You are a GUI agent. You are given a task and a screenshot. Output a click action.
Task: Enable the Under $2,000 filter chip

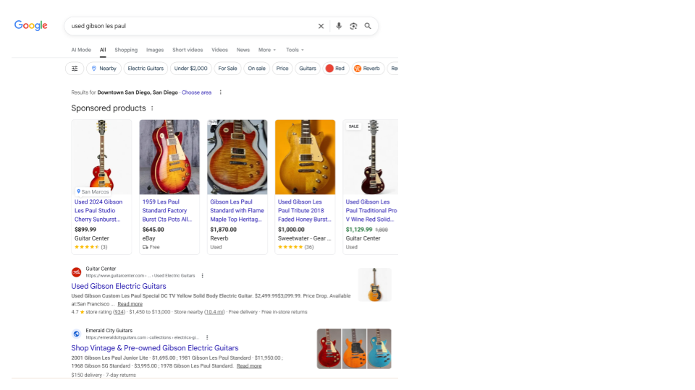click(191, 69)
